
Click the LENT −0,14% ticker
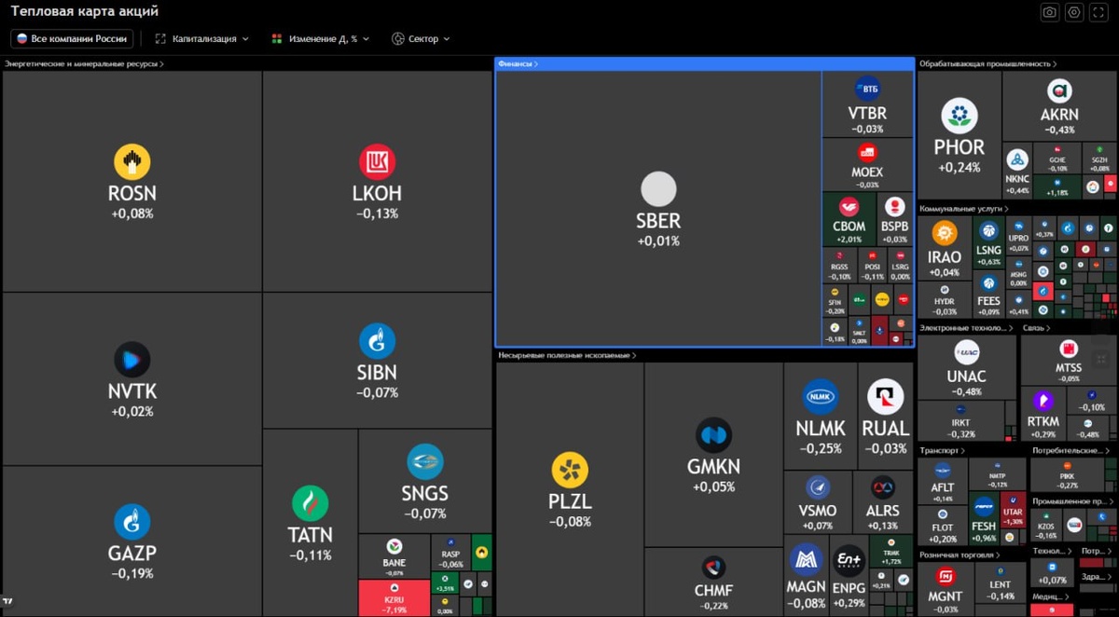pos(1001,584)
